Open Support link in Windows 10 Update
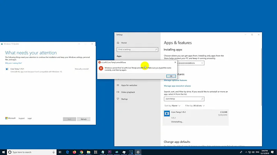Viewport: 277px width, 155px height. 22,119
